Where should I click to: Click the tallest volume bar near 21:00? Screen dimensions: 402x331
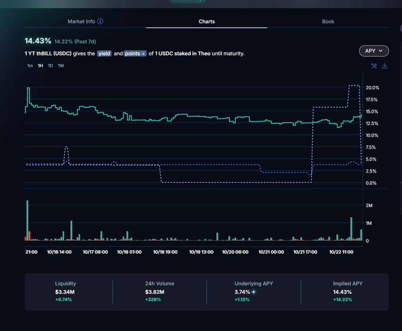click(27, 221)
